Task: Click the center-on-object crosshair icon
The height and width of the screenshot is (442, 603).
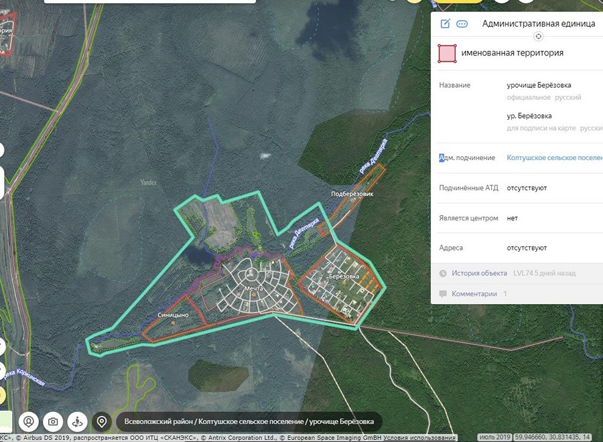Action: click(x=538, y=36)
